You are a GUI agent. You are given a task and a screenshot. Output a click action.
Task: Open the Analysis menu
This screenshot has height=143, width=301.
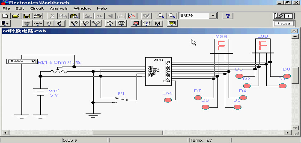pyautogui.click(x=59, y=9)
